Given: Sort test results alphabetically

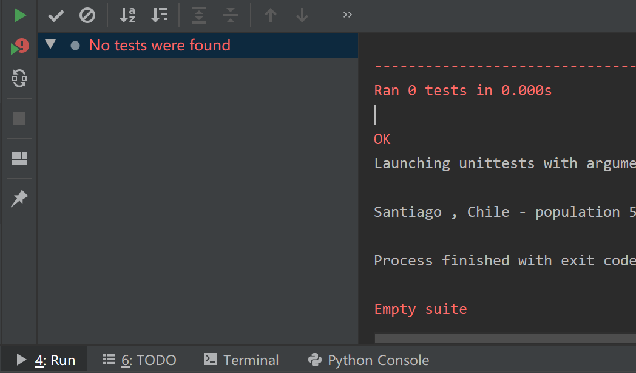Looking at the screenshot, I should click(x=127, y=15).
